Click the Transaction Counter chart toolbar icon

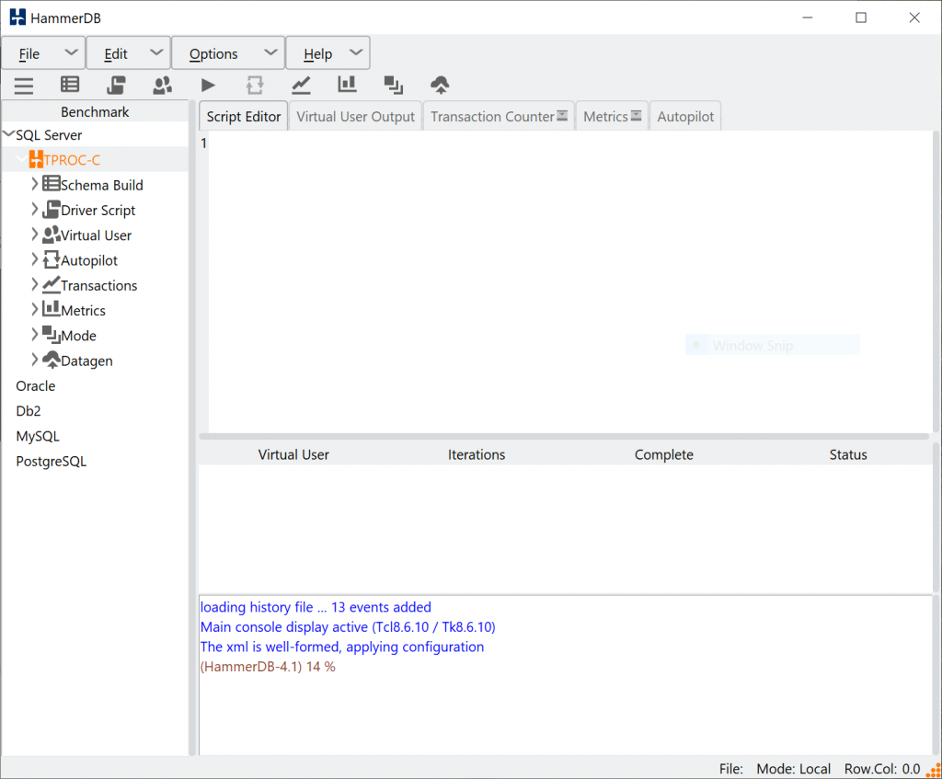[x=301, y=86]
